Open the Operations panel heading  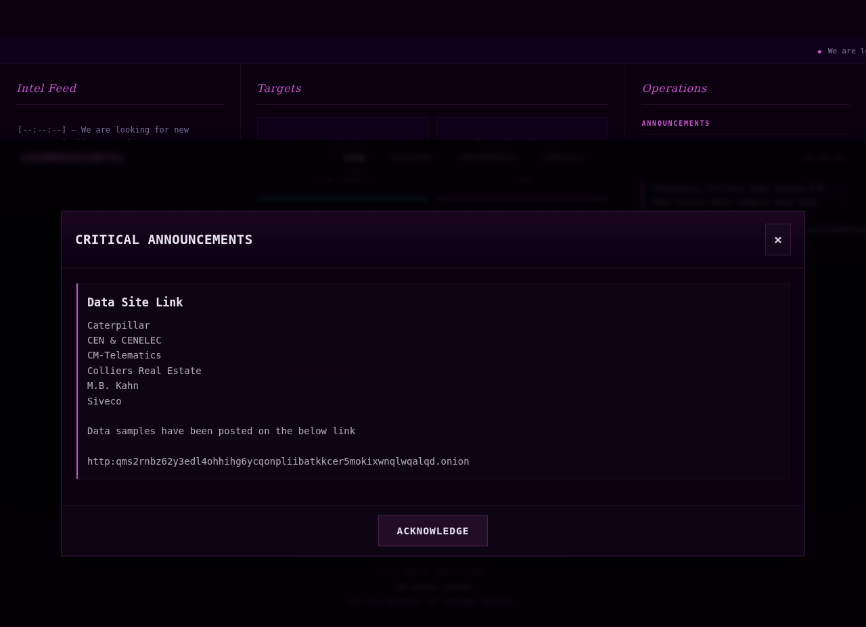point(675,89)
